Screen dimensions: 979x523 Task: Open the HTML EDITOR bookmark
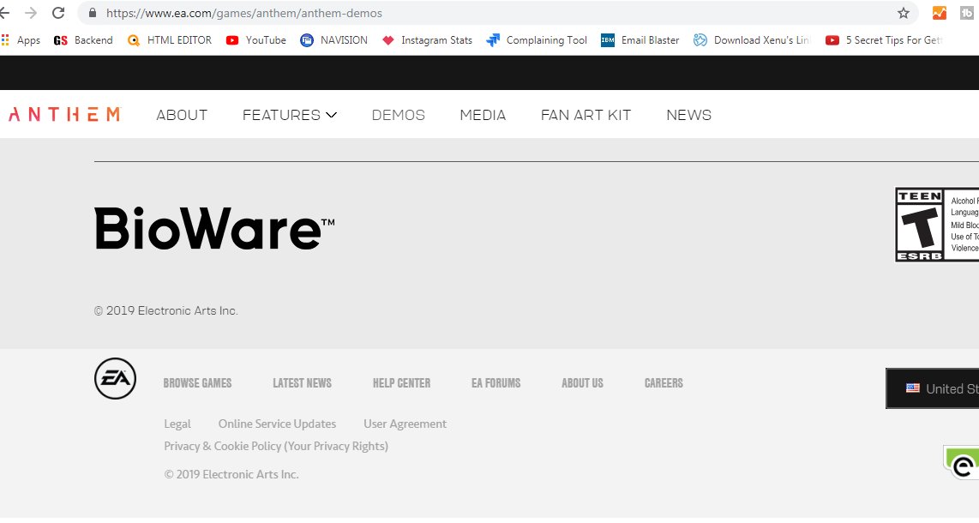[x=169, y=40]
